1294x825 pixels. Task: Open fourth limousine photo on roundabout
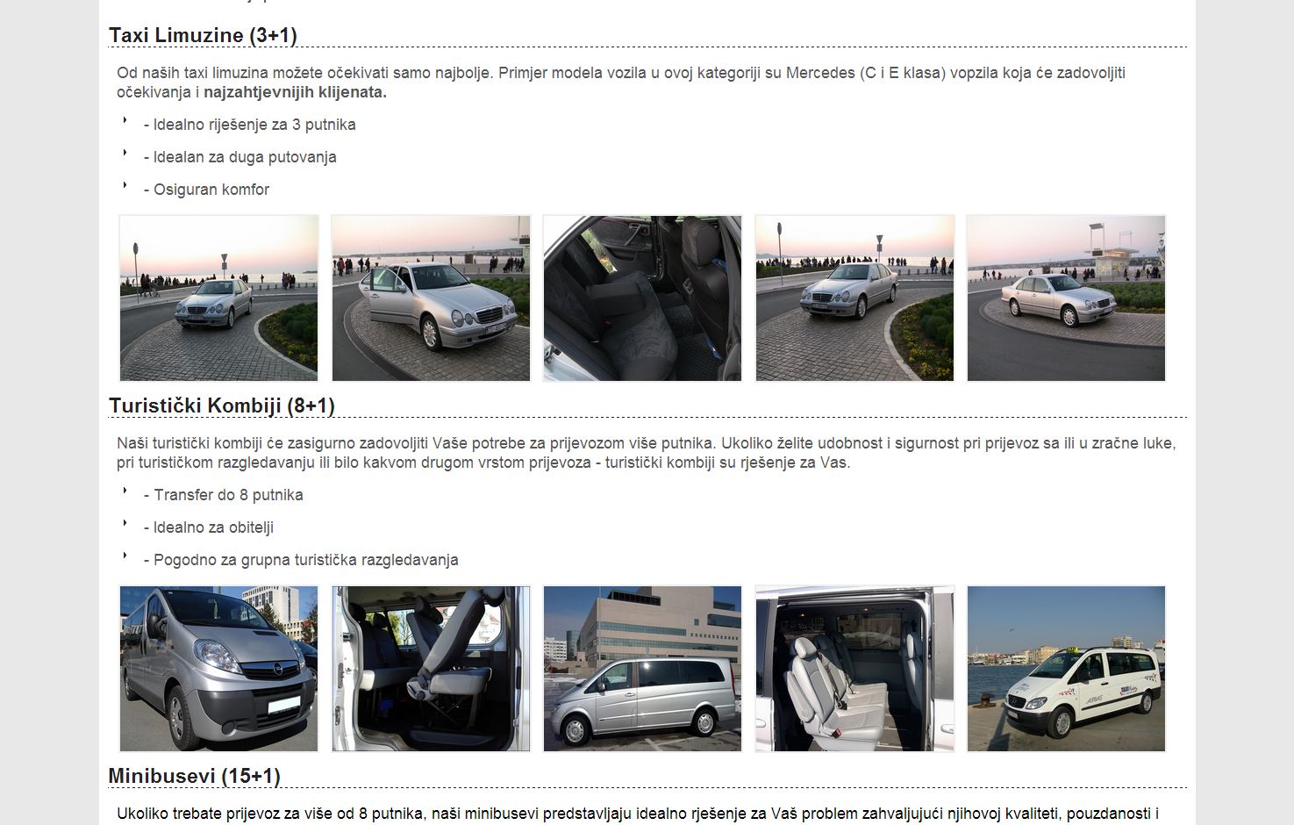click(854, 298)
